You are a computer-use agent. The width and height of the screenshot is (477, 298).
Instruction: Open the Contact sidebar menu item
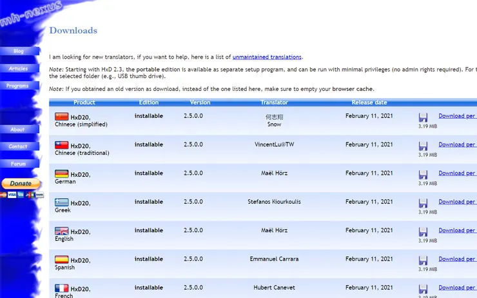point(19,146)
